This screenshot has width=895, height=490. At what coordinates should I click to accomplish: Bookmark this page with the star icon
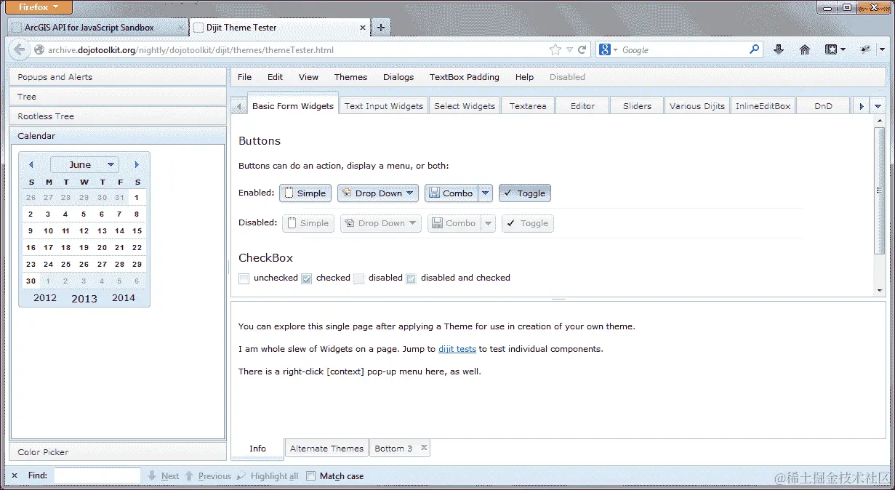pyautogui.click(x=555, y=50)
